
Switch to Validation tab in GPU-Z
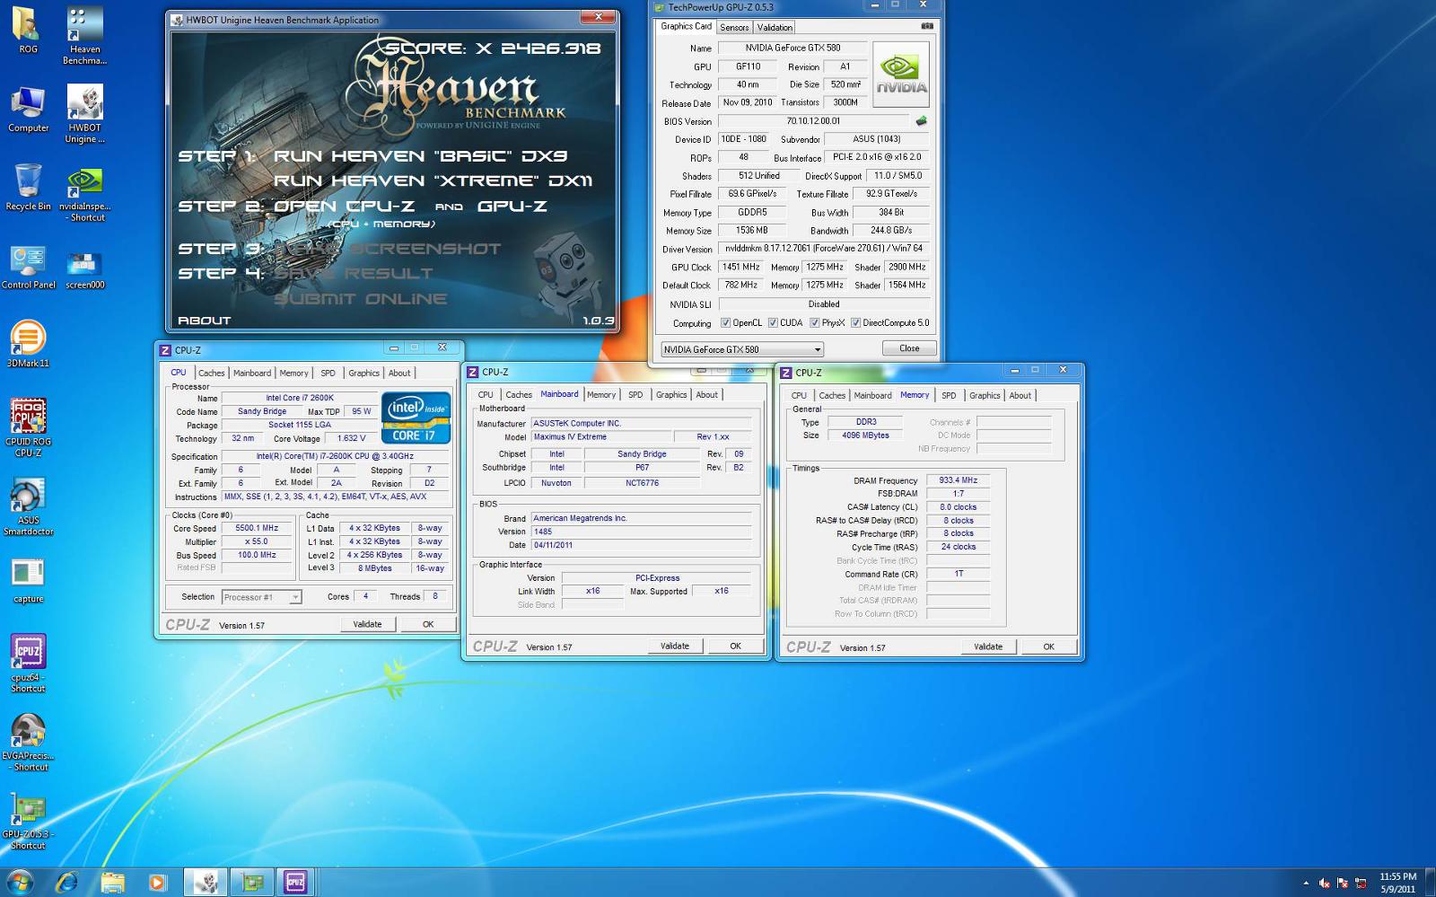coord(775,27)
